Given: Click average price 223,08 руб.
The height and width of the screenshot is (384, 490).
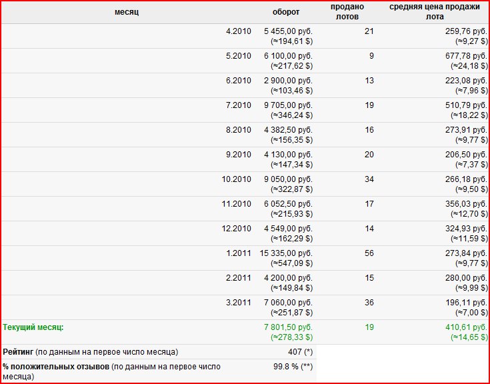Looking at the screenshot, I should pos(466,81).
